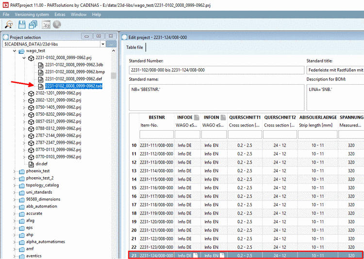
Task: Click the project tree vertical scrollbar thumb
Action: 114,76
